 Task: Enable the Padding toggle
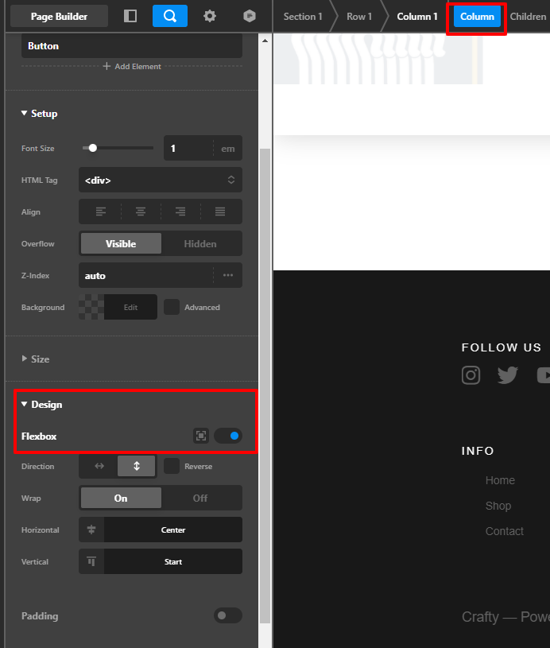(228, 615)
